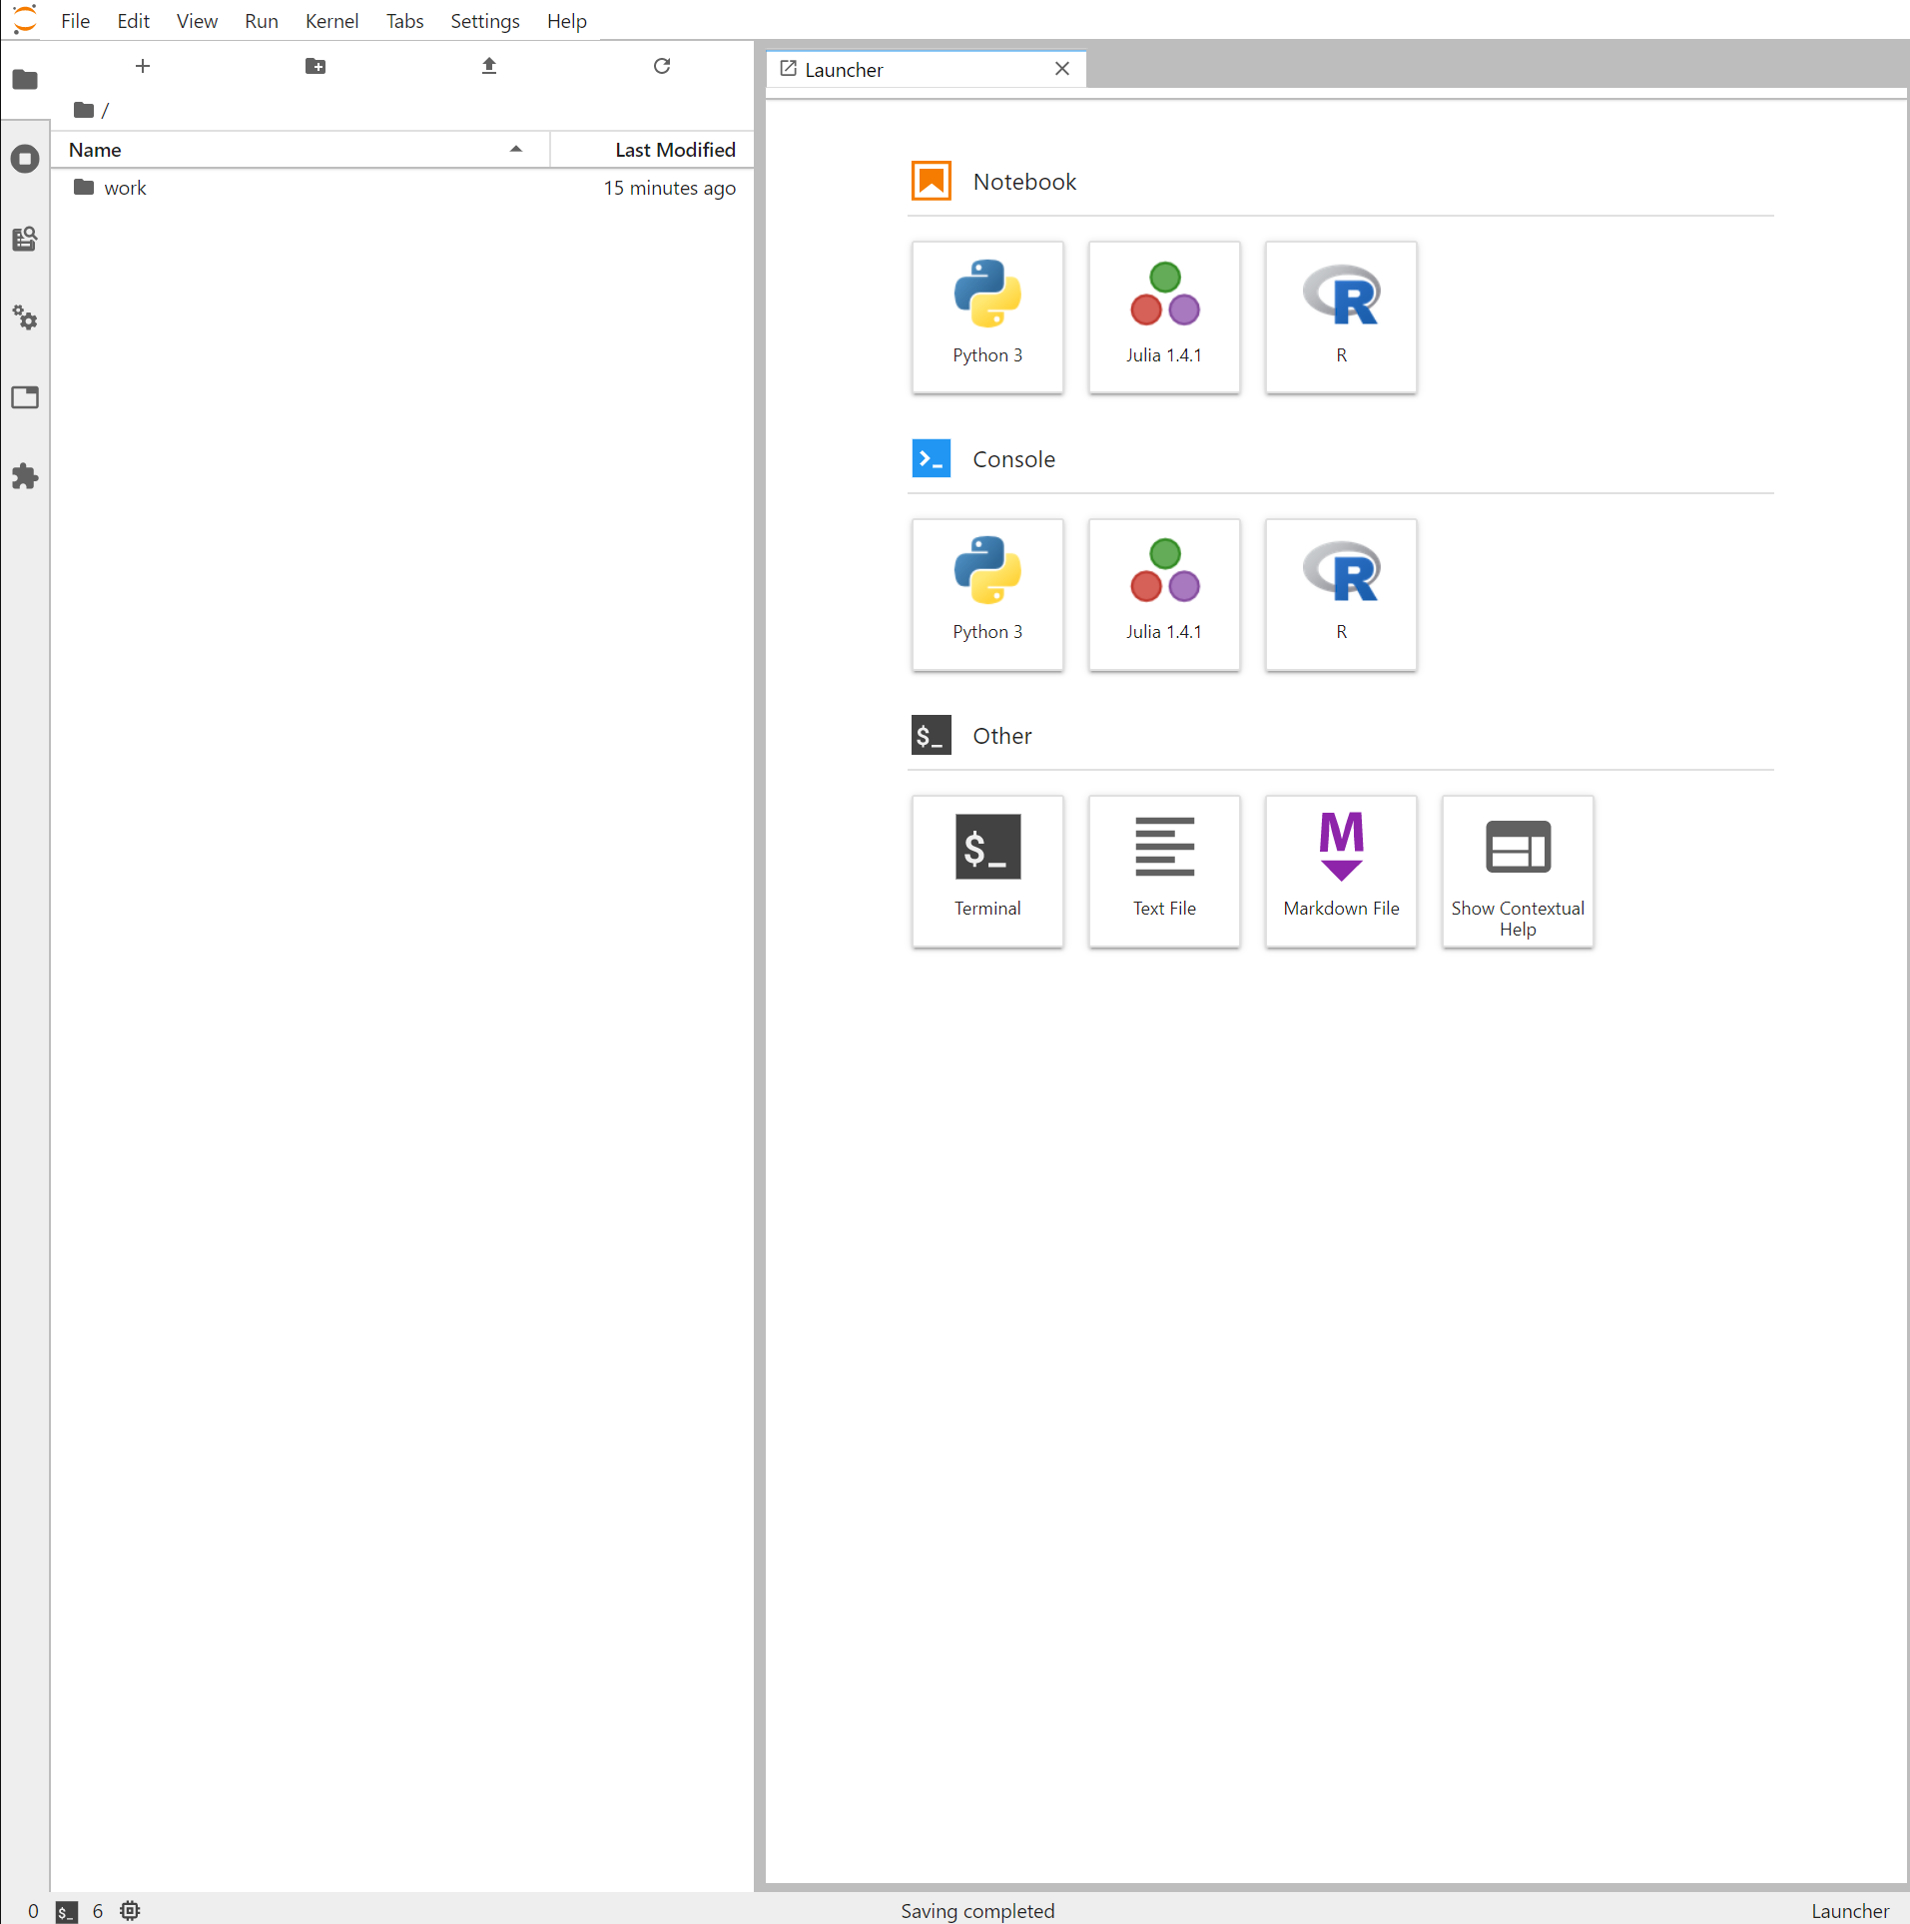Open the Property Inspector gears sidebar icon
This screenshot has width=1910, height=1924.
[x=25, y=319]
